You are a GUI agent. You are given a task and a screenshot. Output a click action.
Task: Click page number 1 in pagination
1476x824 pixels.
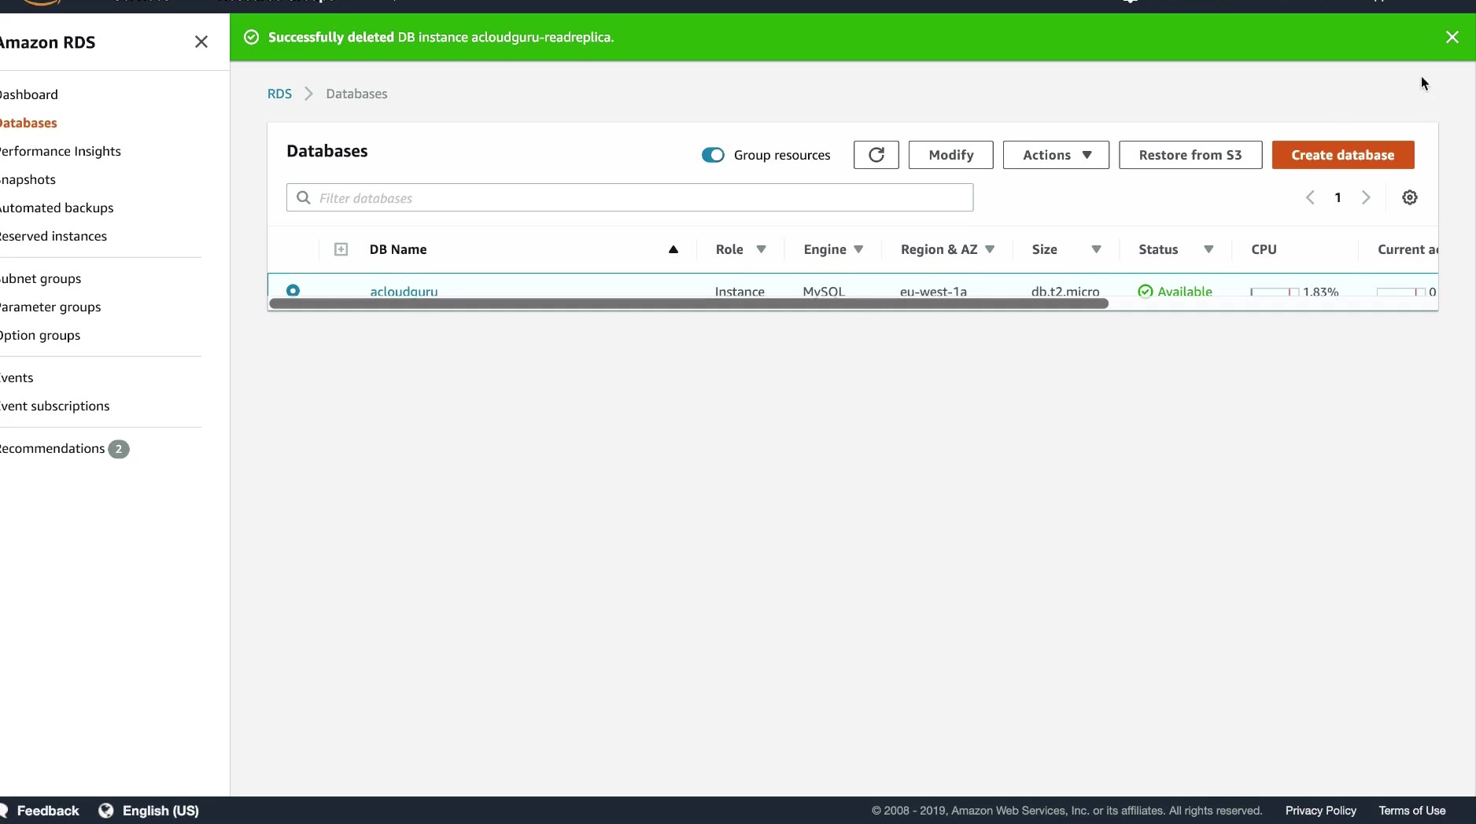pyautogui.click(x=1338, y=197)
